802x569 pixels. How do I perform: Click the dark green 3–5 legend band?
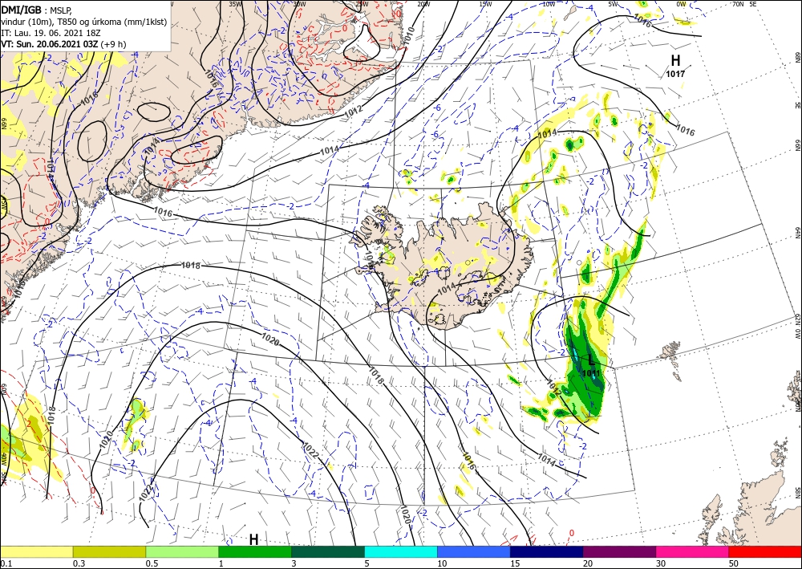(x=328, y=551)
